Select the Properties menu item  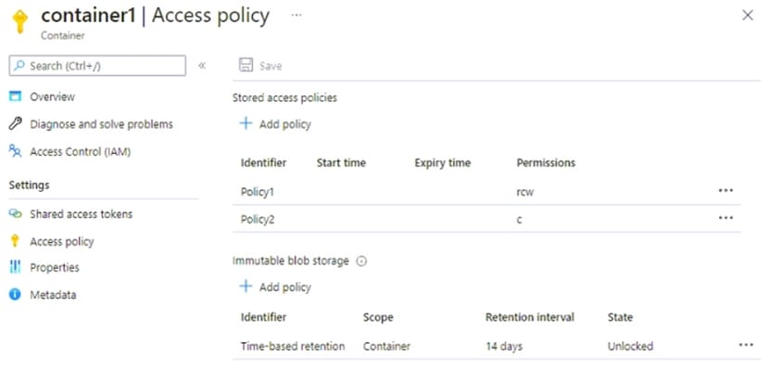click(x=55, y=267)
